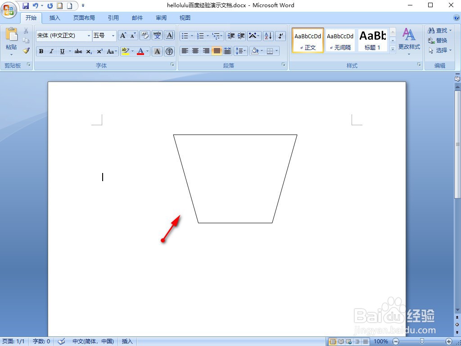Viewport: 461px width, 346px height.
Task: Apply yellow text highlight color
Action: pos(125,51)
